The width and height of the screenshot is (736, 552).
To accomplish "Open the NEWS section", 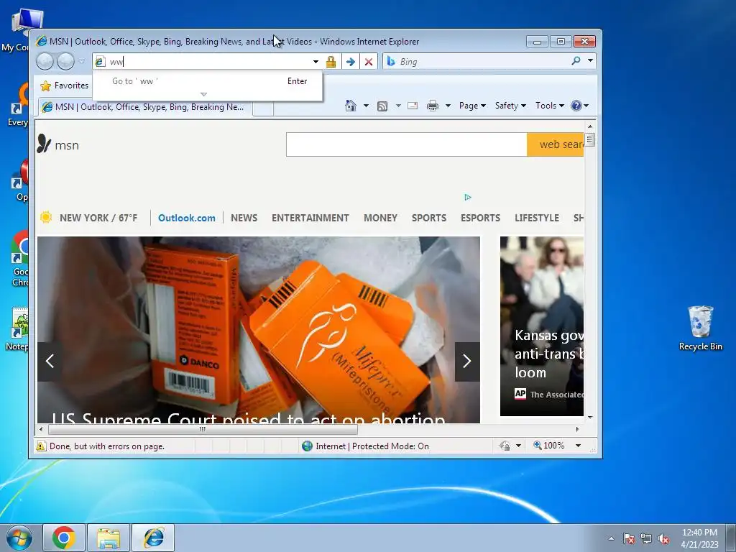I will 244,218.
